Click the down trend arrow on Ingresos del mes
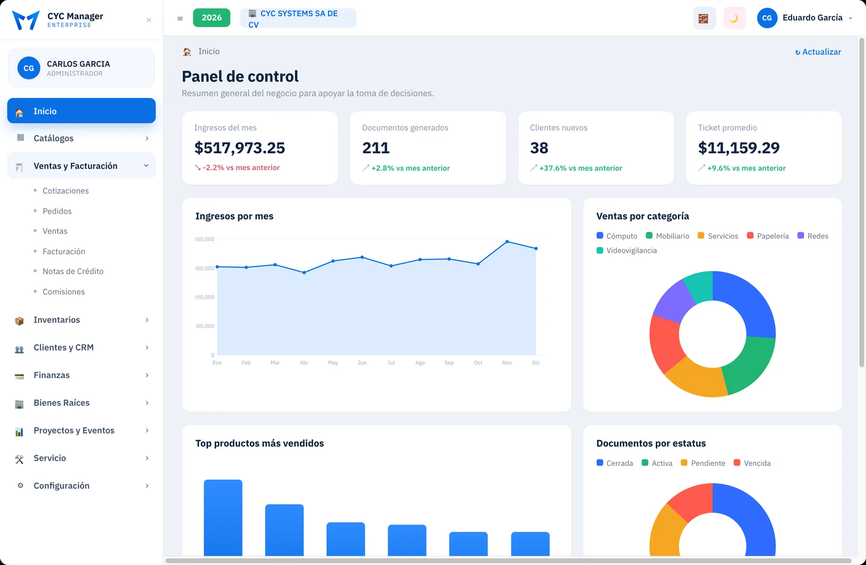 pyautogui.click(x=198, y=167)
